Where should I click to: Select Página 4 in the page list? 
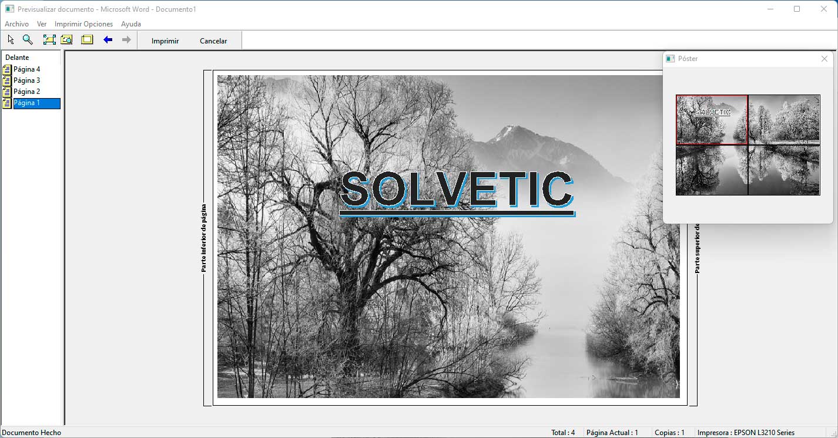tap(27, 69)
